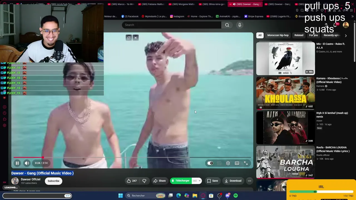356x200 pixels.
Task: Open Microsoft Edge from the taskbar
Action: [179, 196]
